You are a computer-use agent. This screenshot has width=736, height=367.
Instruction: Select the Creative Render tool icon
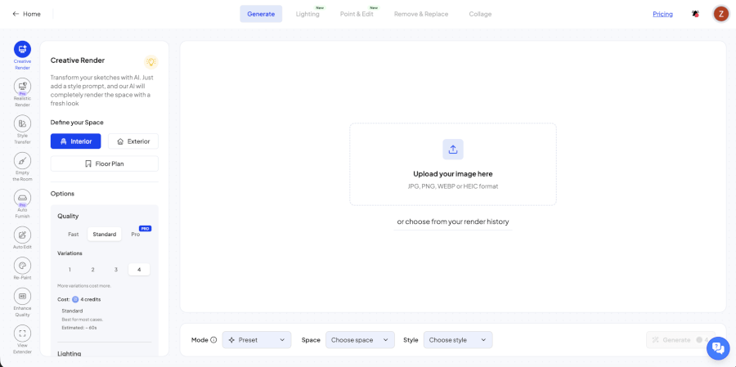(x=22, y=49)
